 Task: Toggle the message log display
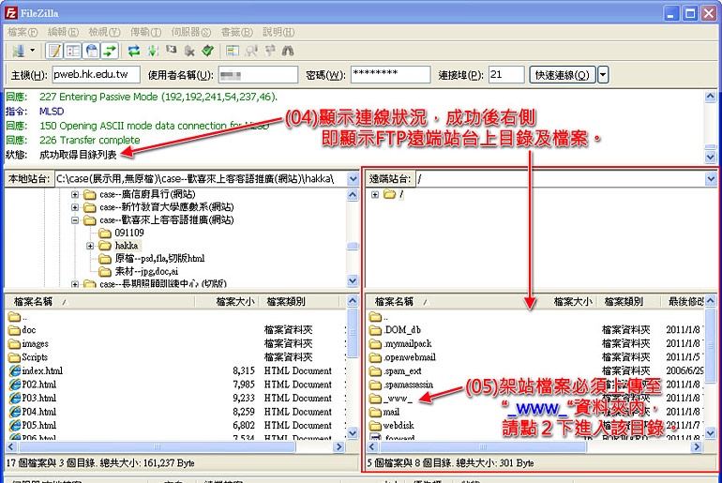pyautogui.click(x=54, y=51)
